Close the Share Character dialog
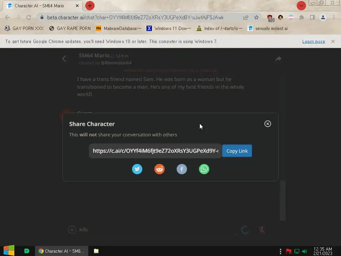Viewport: 341px width, 256px height. pos(267,124)
